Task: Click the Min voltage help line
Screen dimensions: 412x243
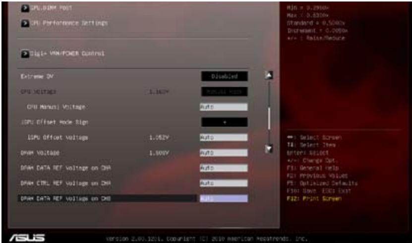Action: (x=308, y=8)
